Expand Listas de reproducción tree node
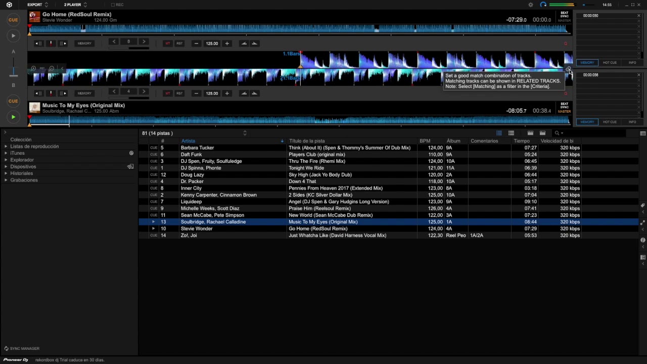The image size is (647, 364). coord(6,147)
